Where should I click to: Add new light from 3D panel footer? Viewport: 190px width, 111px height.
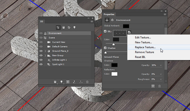click(62, 82)
